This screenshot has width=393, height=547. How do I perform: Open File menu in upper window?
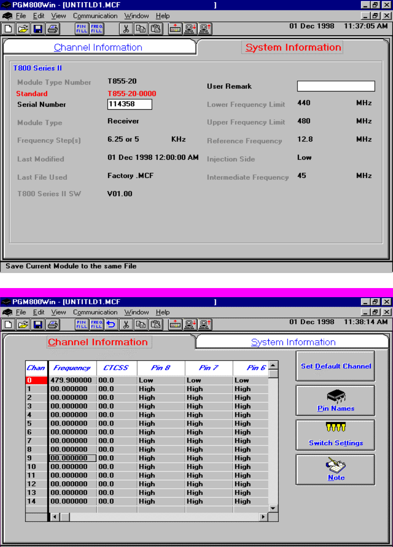21,16
